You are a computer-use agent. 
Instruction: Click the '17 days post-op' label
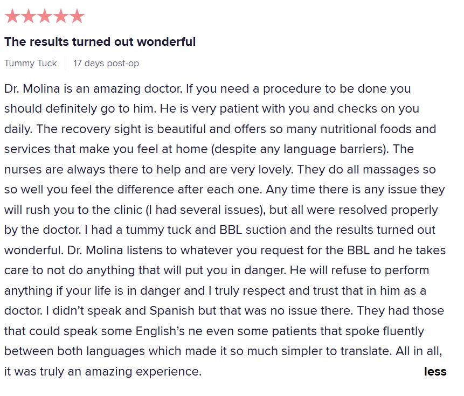[106, 63]
